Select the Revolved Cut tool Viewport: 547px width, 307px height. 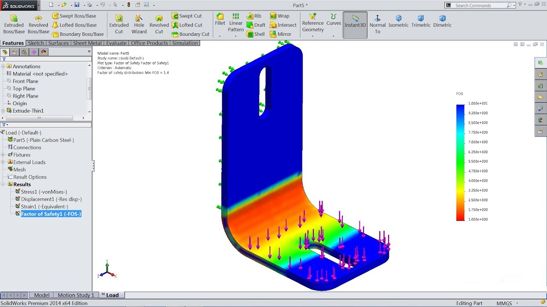click(x=159, y=24)
